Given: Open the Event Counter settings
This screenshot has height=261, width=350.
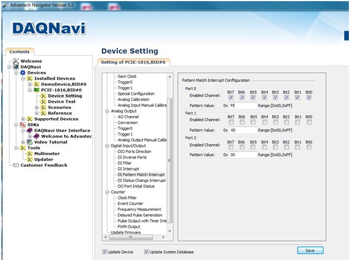Looking at the screenshot, I should pos(130,204).
